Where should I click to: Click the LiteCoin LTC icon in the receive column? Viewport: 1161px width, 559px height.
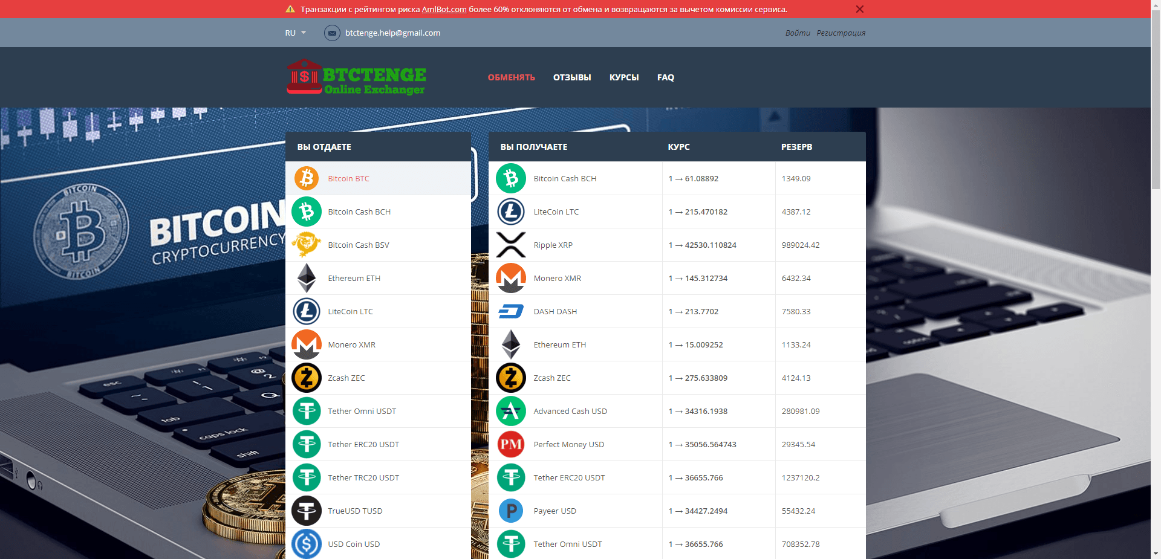click(511, 212)
